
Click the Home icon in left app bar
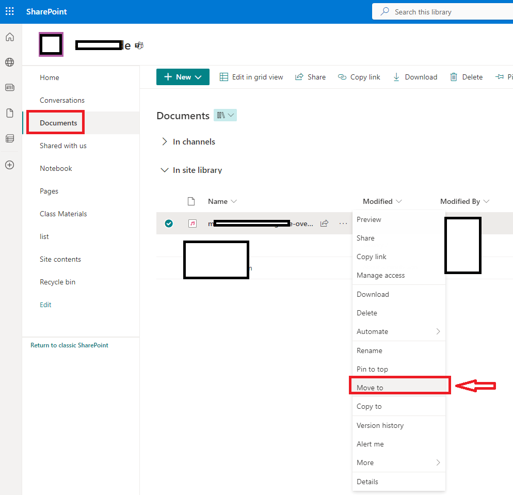[x=10, y=37]
